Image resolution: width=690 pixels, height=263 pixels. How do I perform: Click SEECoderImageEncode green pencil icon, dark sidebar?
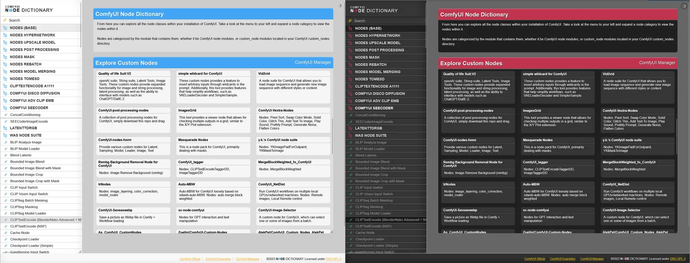click(x=350, y=121)
